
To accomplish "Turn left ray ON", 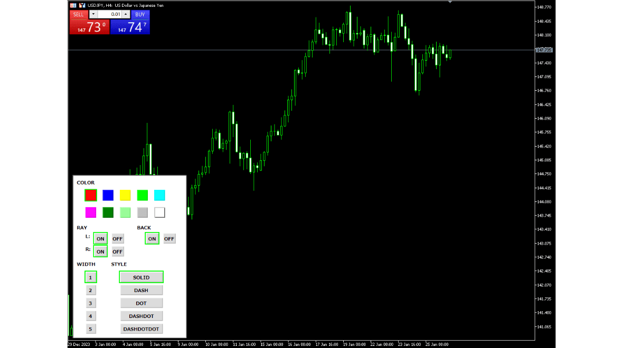I will (x=100, y=238).
